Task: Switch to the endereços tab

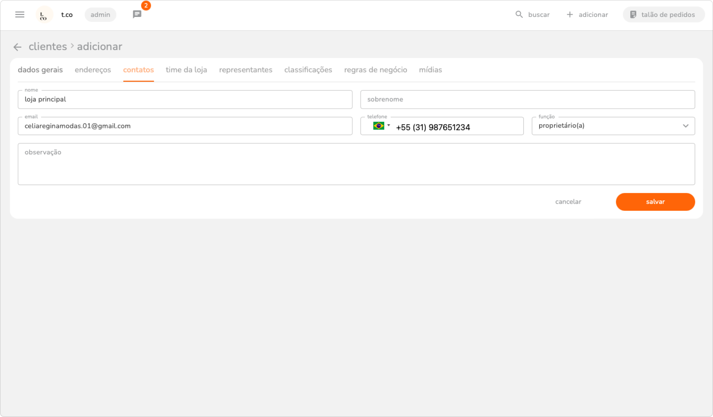Action: click(93, 70)
